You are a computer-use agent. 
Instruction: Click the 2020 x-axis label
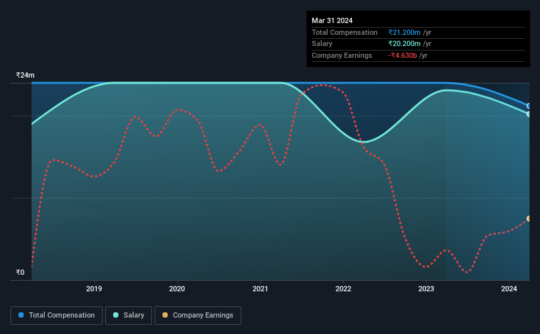pyautogui.click(x=177, y=289)
